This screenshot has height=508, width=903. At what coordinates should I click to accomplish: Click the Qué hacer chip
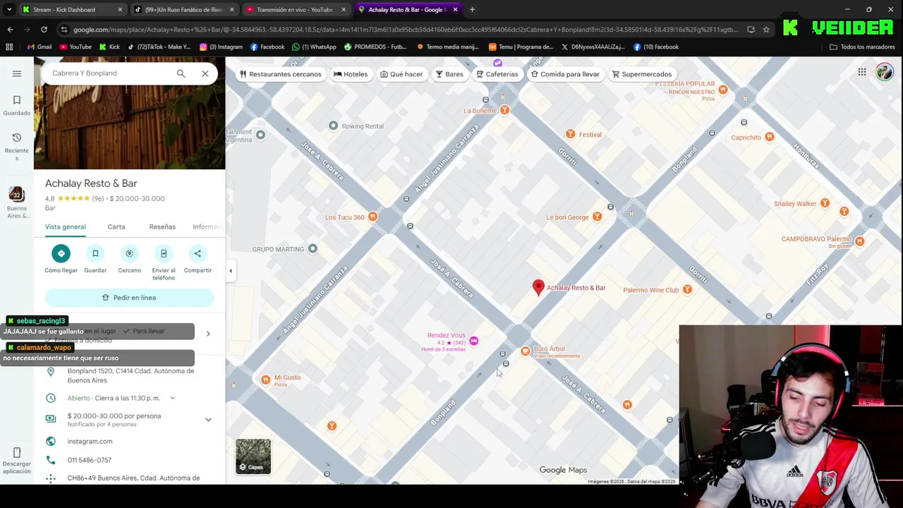click(401, 74)
